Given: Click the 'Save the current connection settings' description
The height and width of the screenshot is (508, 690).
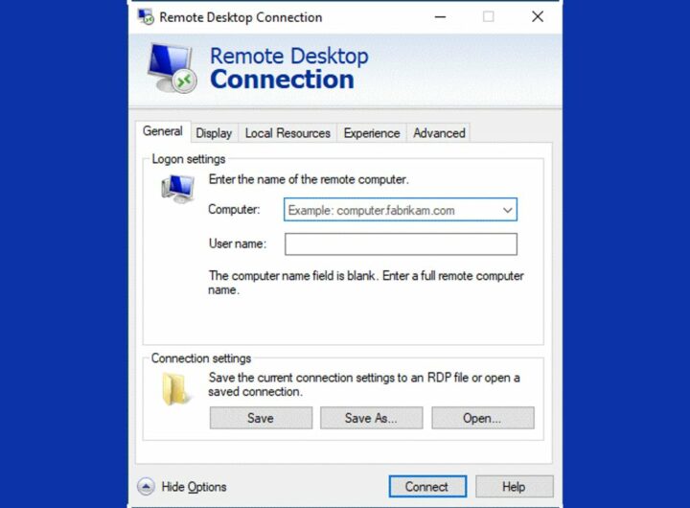Looking at the screenshot, I should coord(364,384).
